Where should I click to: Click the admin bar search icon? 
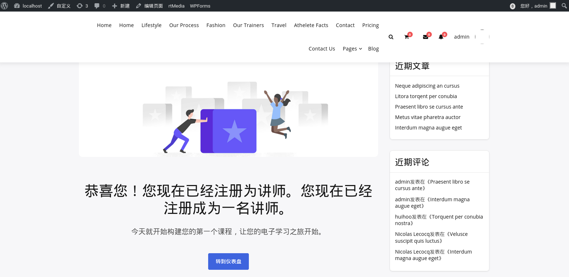click(x=564, y=6)
